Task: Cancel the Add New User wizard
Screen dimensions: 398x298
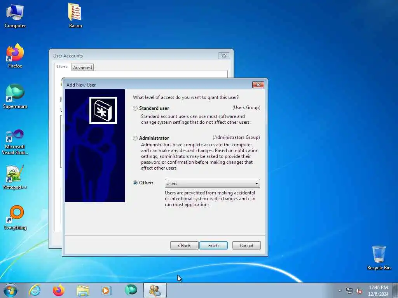Action: point(246,245)
